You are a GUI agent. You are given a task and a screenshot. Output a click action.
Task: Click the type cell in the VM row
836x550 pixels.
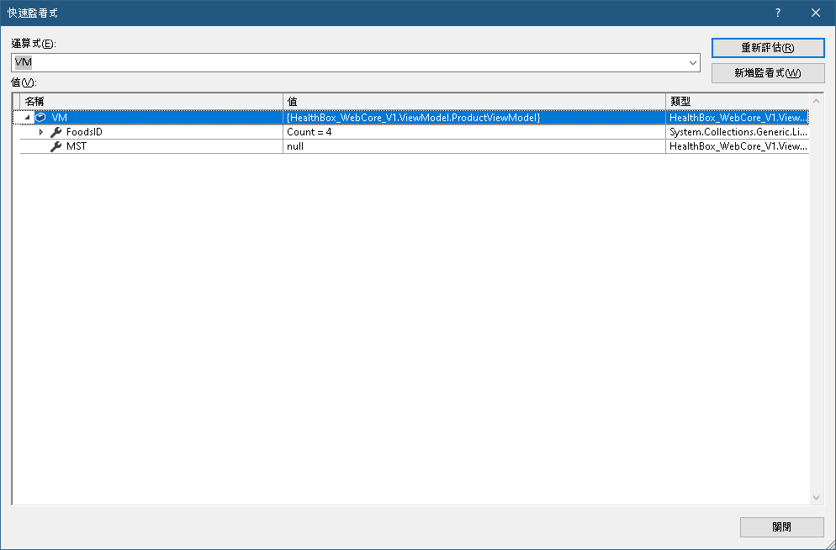coord(738,117)
